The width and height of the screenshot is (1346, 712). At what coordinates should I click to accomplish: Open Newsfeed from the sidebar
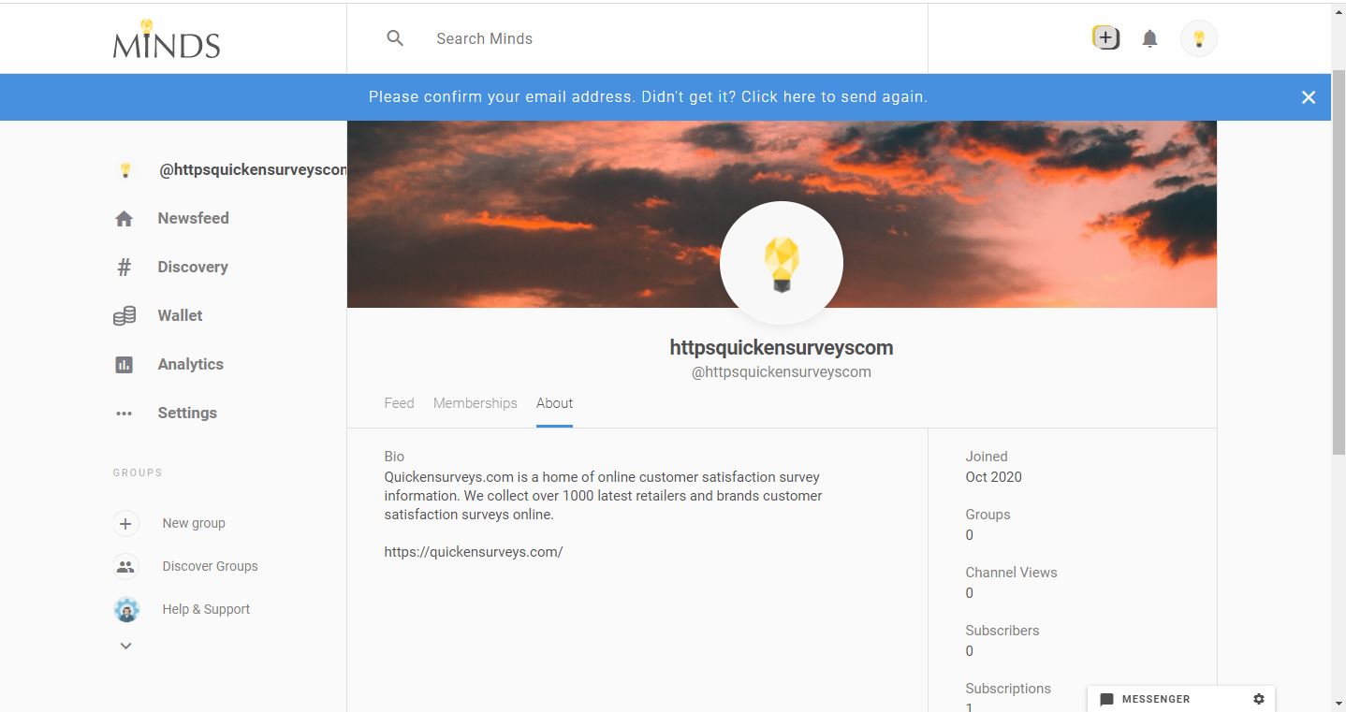tap(193, 218)
